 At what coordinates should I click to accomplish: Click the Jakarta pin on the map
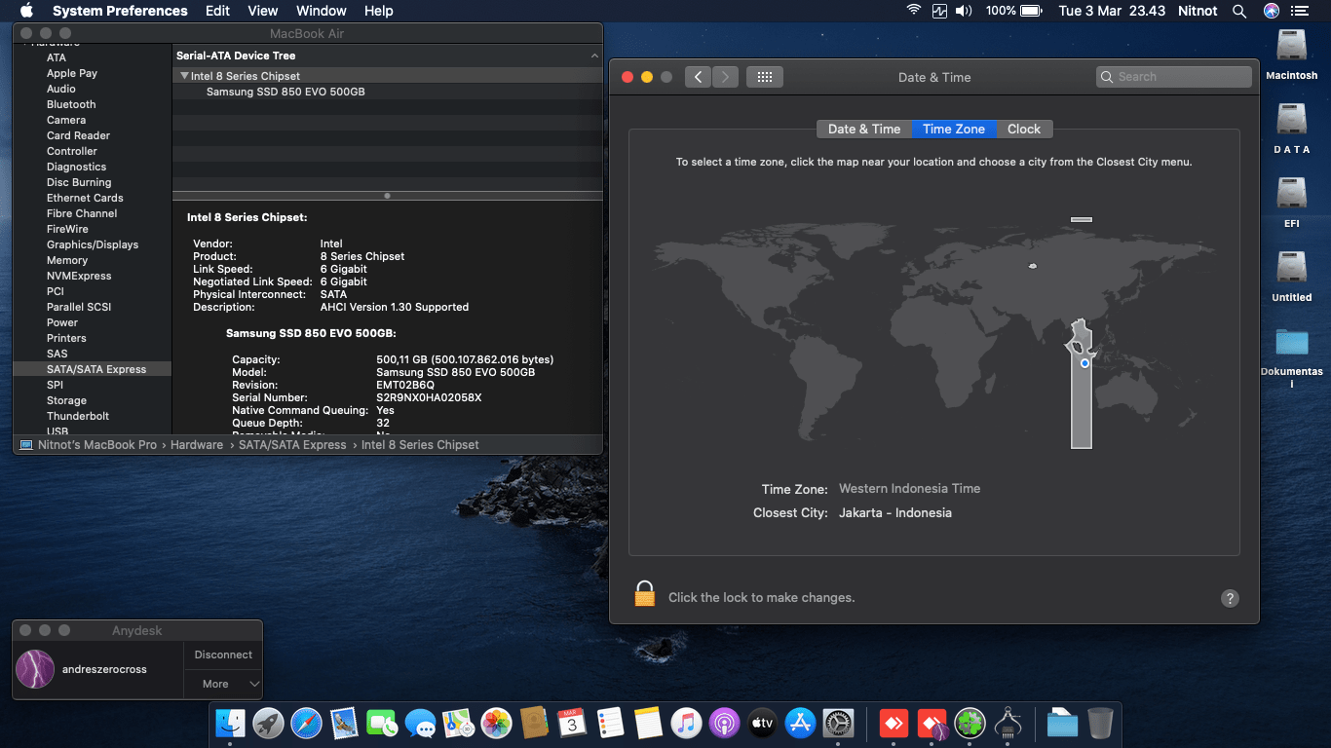1084,363
